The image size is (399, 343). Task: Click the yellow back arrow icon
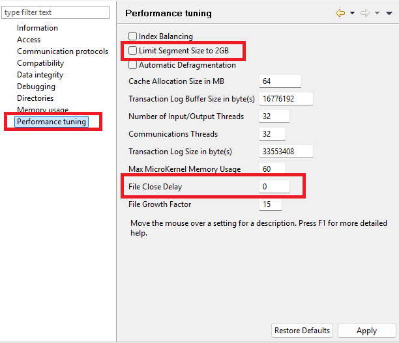340,13
